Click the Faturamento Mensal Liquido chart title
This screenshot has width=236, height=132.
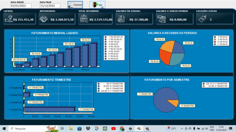coord(55,33)
